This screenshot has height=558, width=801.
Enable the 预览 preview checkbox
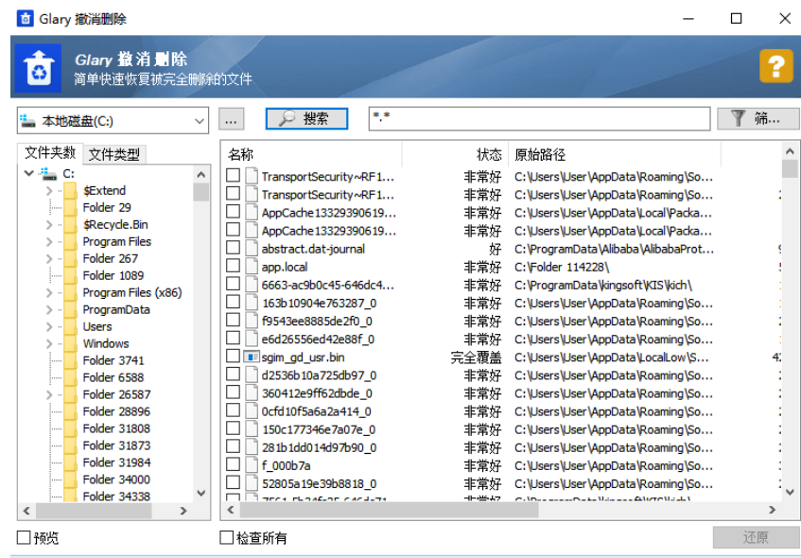(x=24, y=537)
